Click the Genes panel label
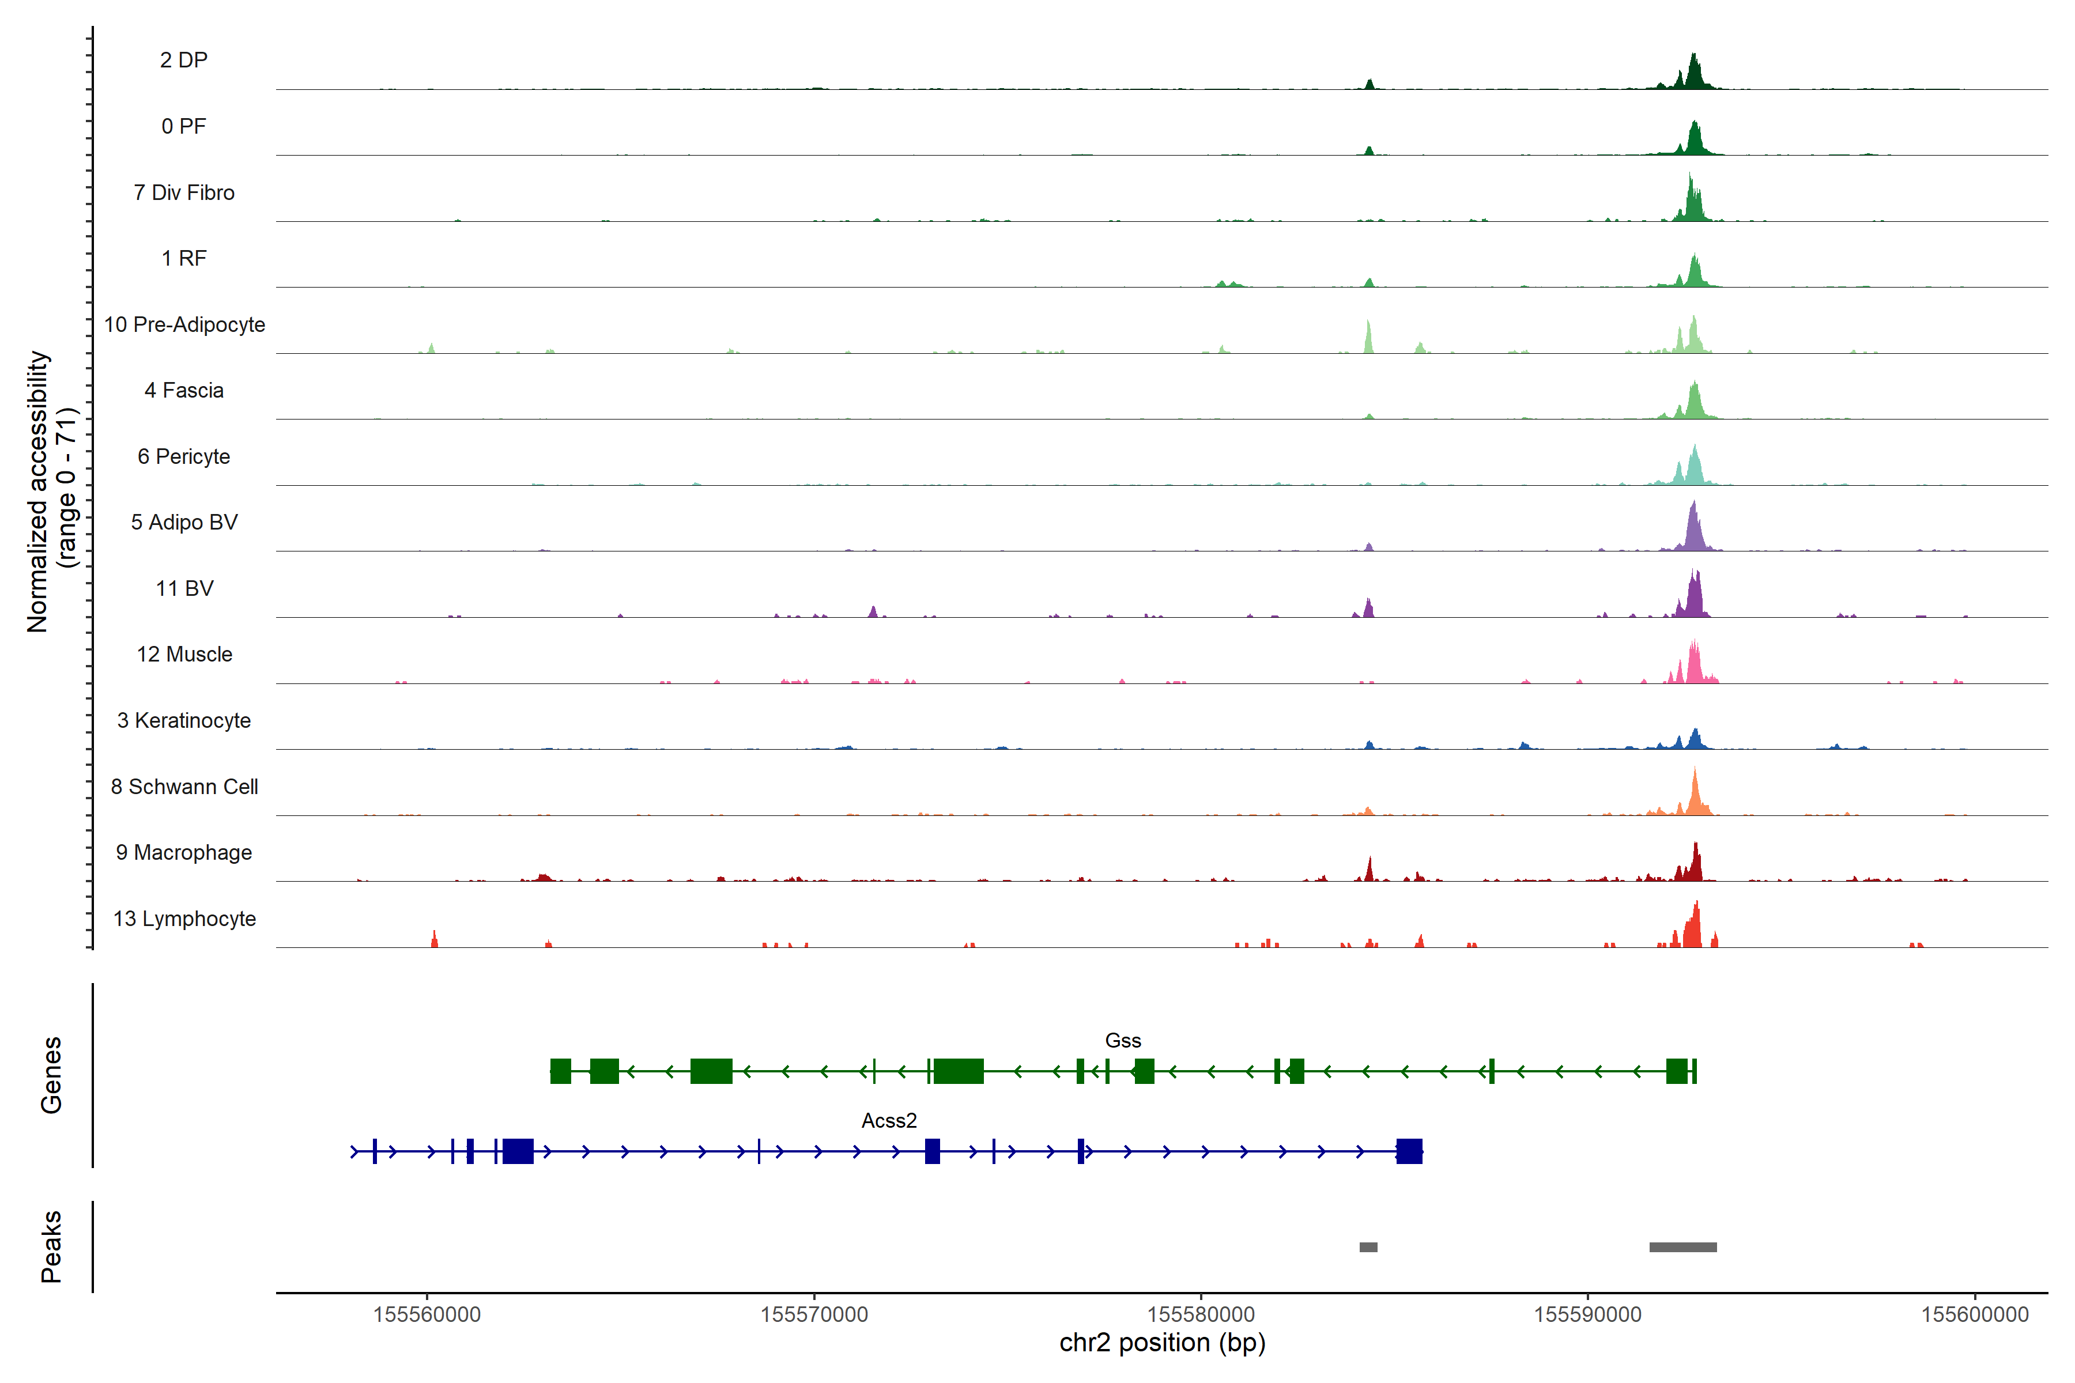The image size is (2075, 1383). point(51,1075)
